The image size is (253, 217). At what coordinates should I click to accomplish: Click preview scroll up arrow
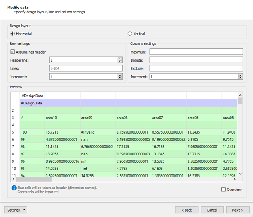(x=240, y=95)
